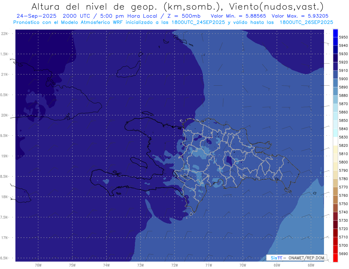
Task: Click the '72W' longitude label
Action: coord(174,265)
